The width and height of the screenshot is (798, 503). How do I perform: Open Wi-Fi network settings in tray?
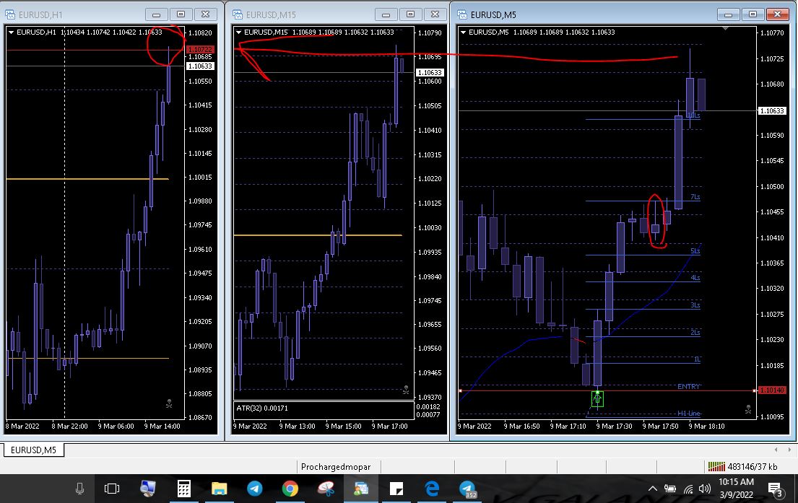tap(688, 489)
